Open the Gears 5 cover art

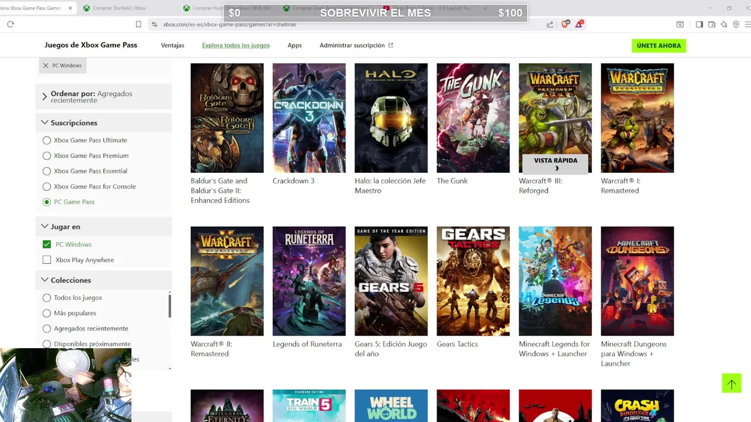(x=391, y=281)
